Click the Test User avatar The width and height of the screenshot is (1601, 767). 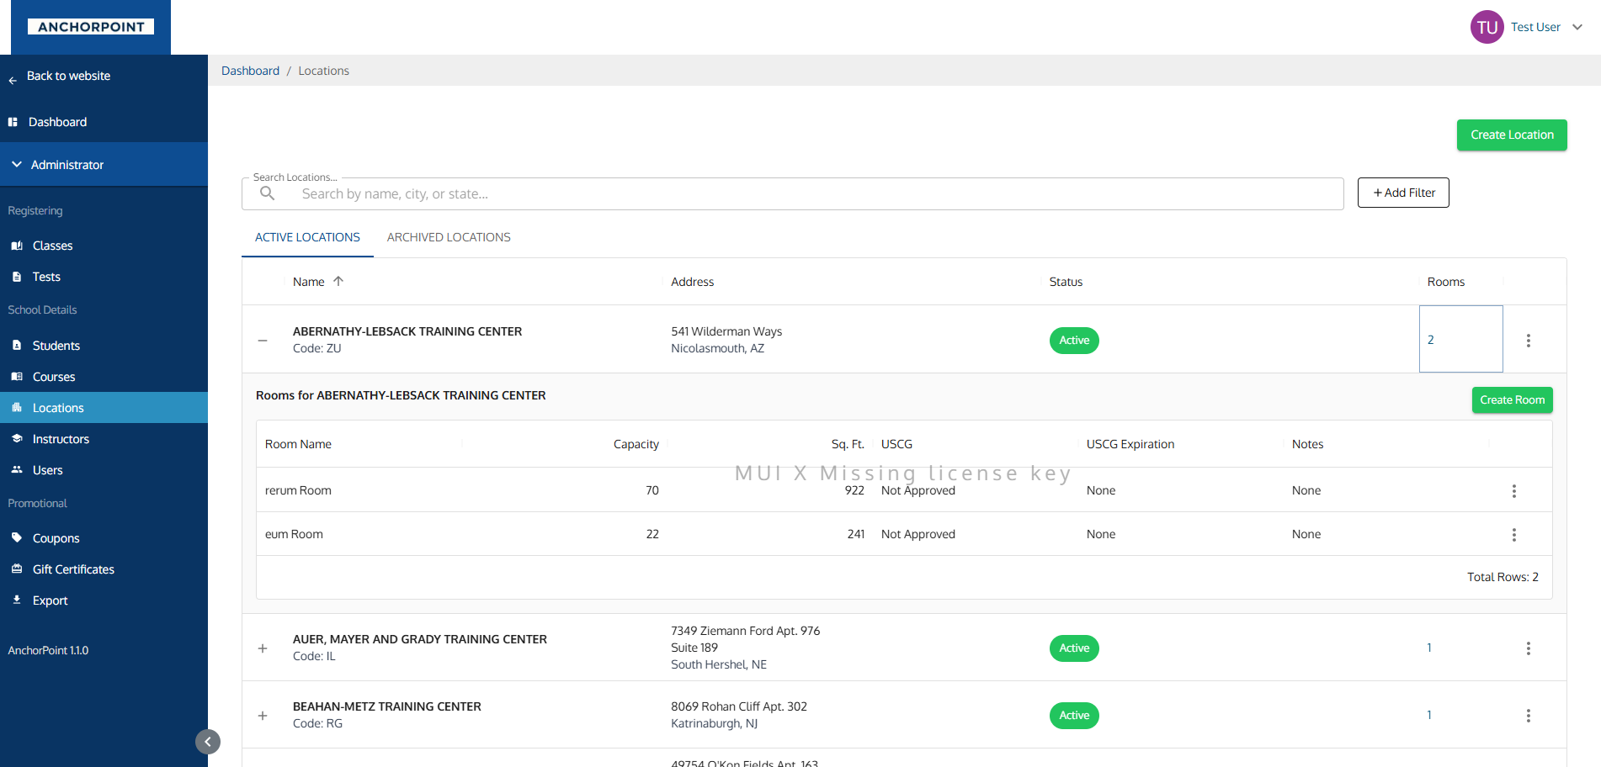coord(1487,27)
